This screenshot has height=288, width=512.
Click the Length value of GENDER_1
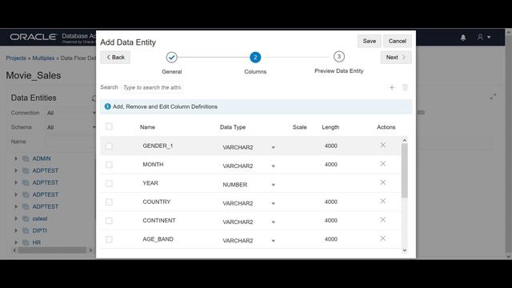(330, 146)
